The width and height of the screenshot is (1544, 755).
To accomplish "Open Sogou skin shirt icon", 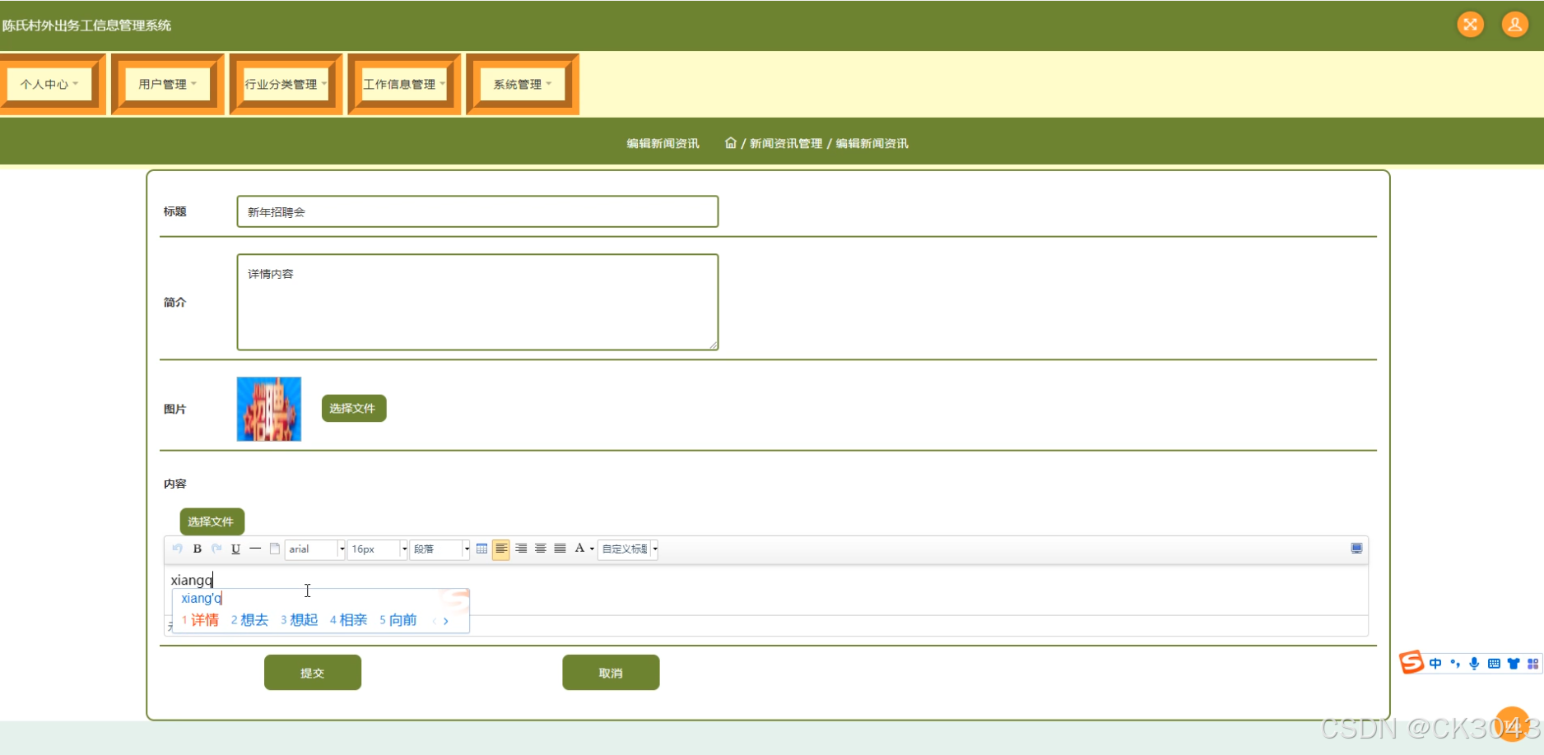I will (1514, 664).
